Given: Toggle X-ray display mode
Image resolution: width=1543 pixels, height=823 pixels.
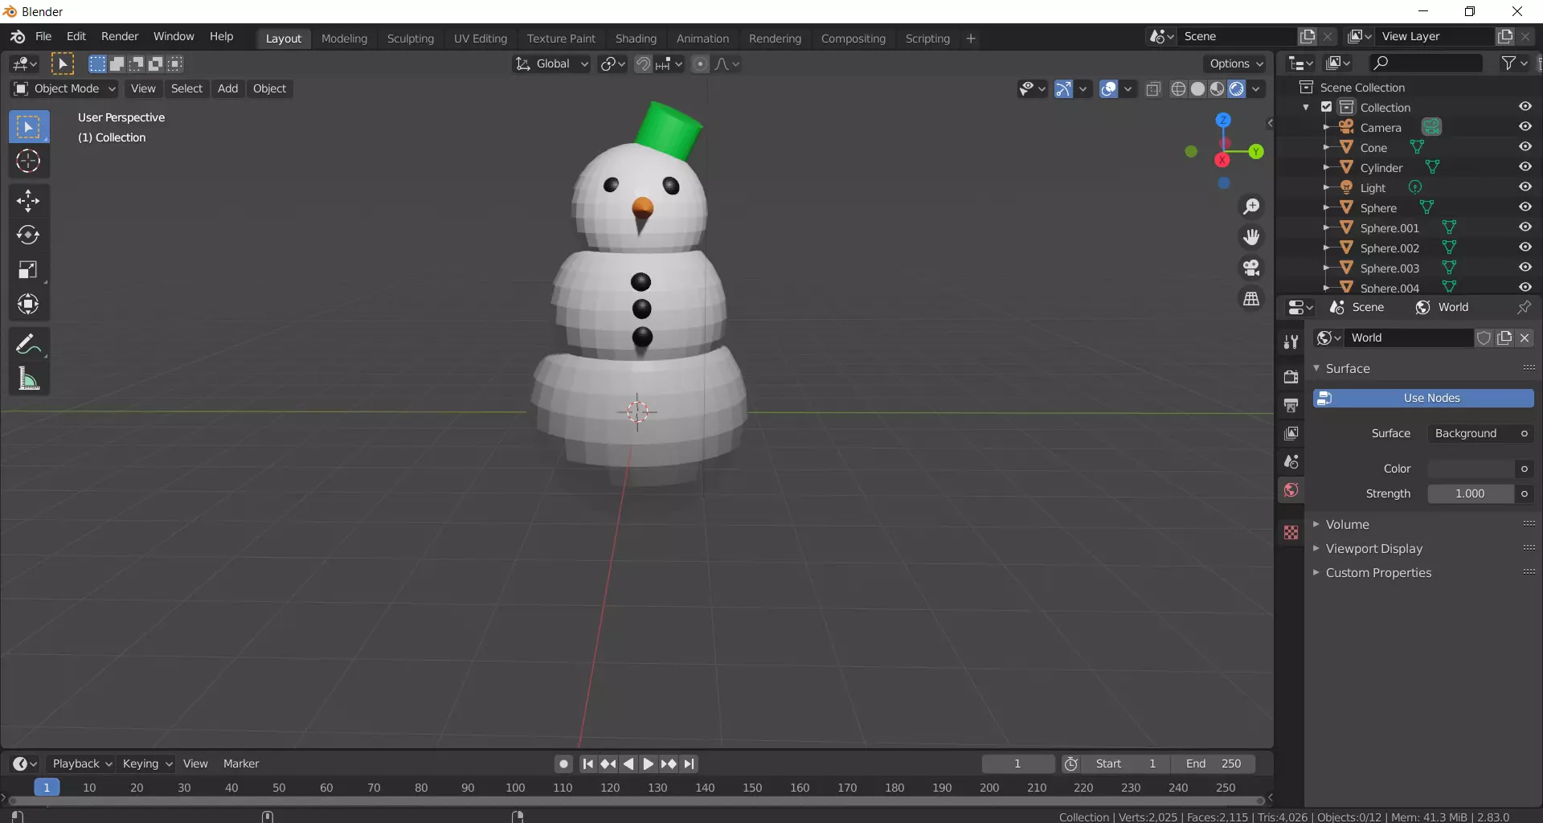Looking at the screenshot, I should (1153, 89).
